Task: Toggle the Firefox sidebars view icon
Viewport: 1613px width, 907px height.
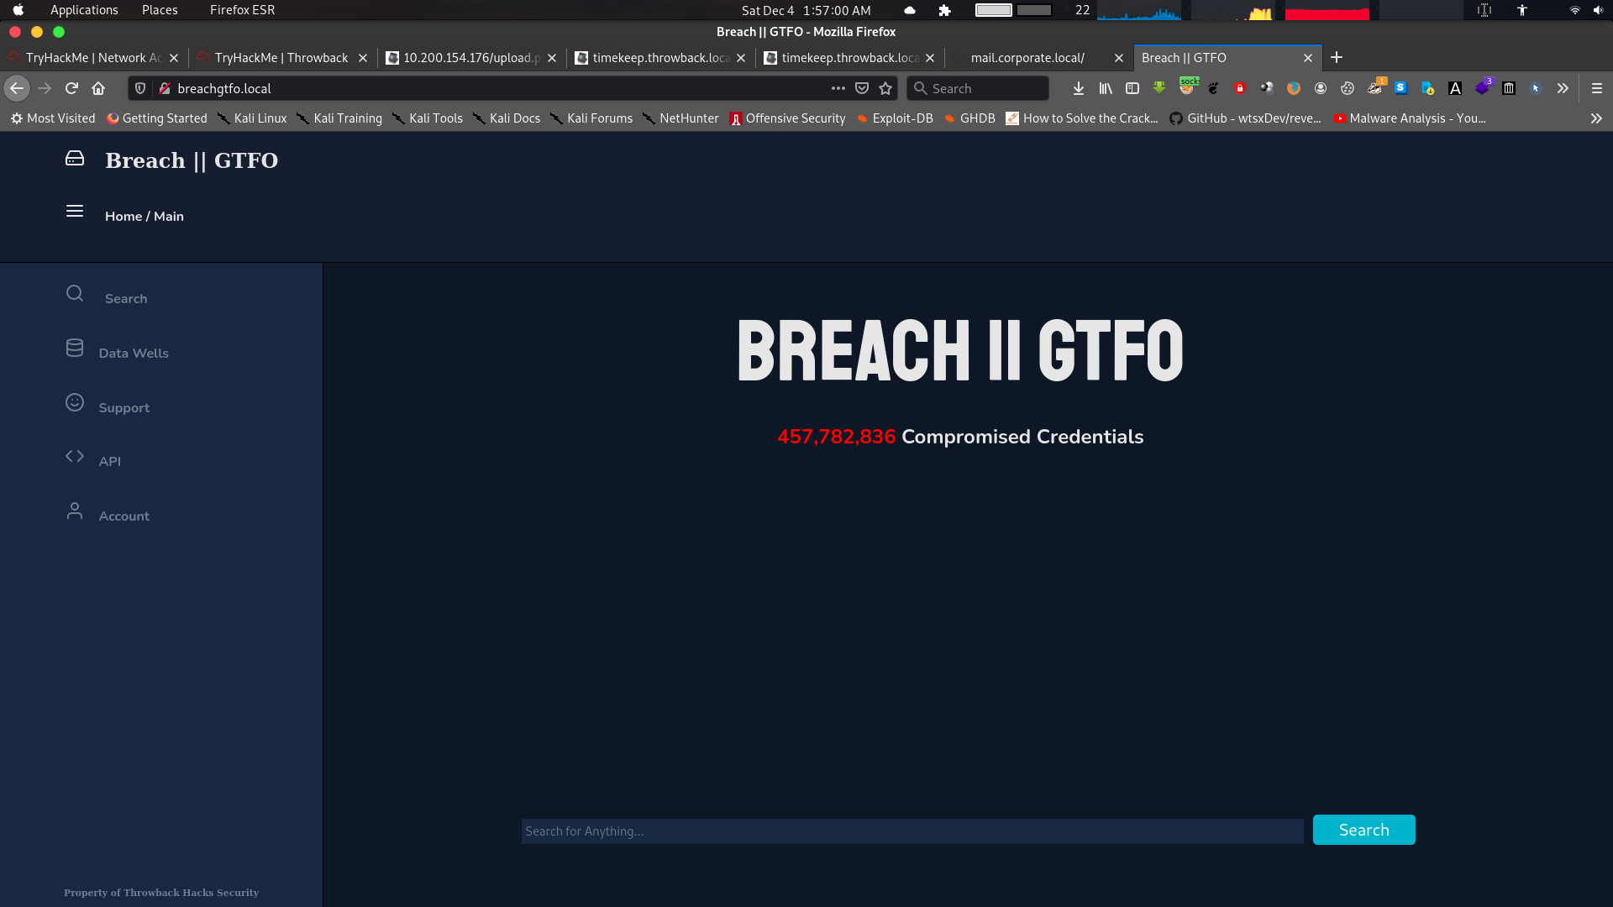Action: [x=1132, y=88]
